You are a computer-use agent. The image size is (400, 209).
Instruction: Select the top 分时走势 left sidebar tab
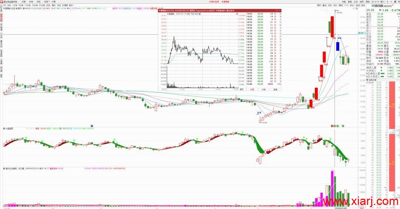tap(1, 8)
